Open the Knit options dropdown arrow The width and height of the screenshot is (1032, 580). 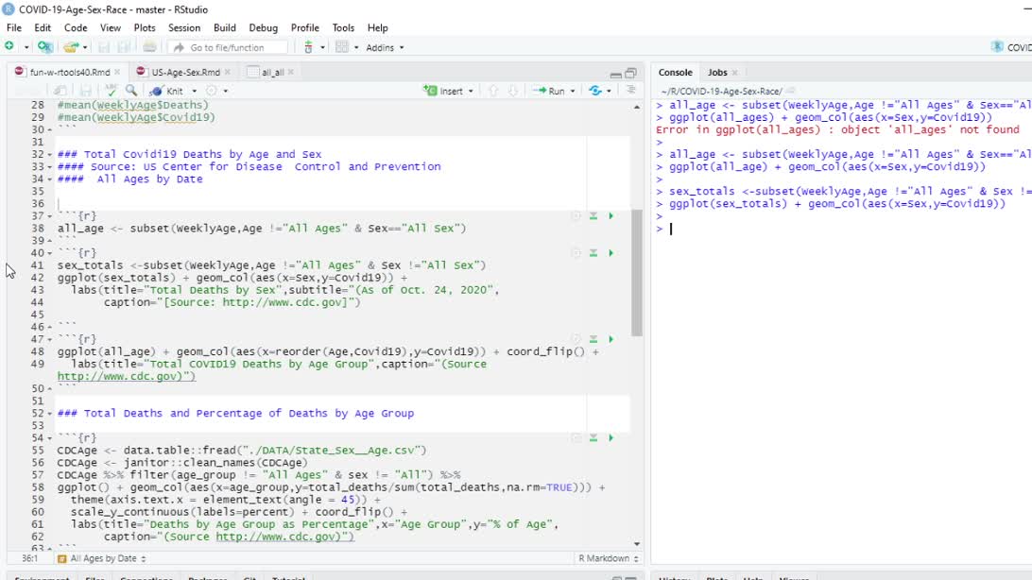(194, 92)
